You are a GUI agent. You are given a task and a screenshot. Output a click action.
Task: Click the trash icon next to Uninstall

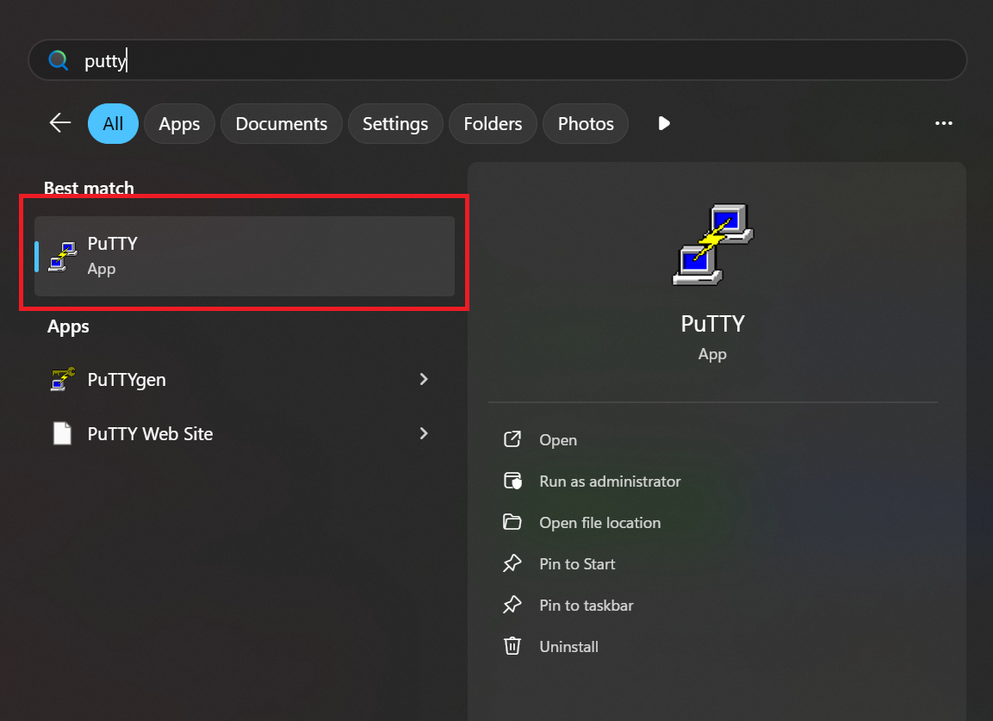pos(512,646)
